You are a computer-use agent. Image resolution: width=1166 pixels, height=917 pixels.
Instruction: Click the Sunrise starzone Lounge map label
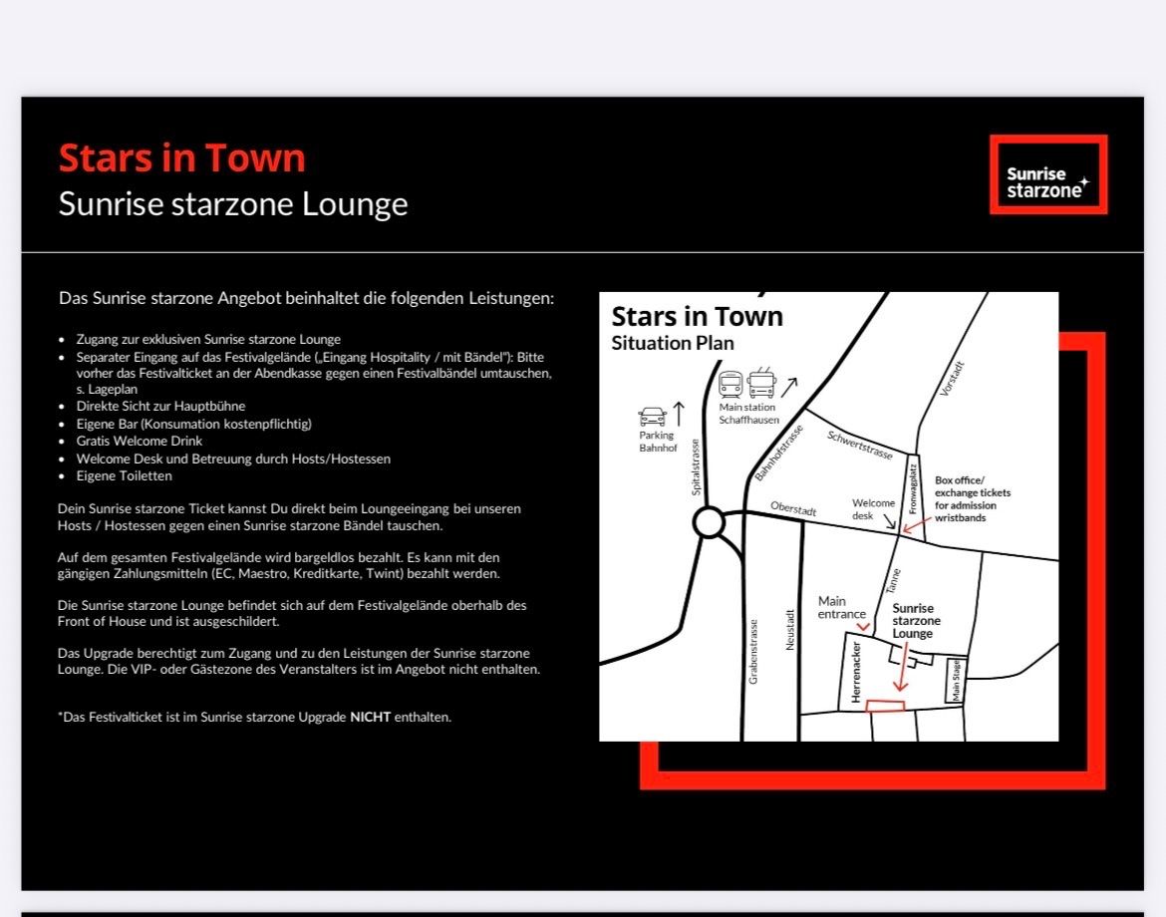916,620
